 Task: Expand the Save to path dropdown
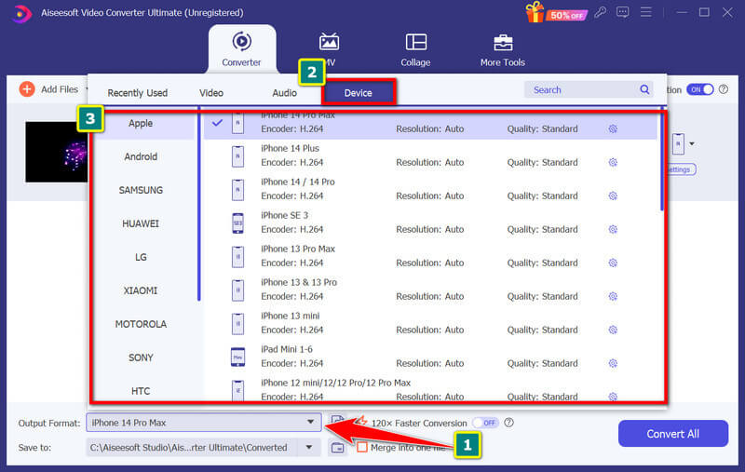pyautogui.click(x=309, y=448)
